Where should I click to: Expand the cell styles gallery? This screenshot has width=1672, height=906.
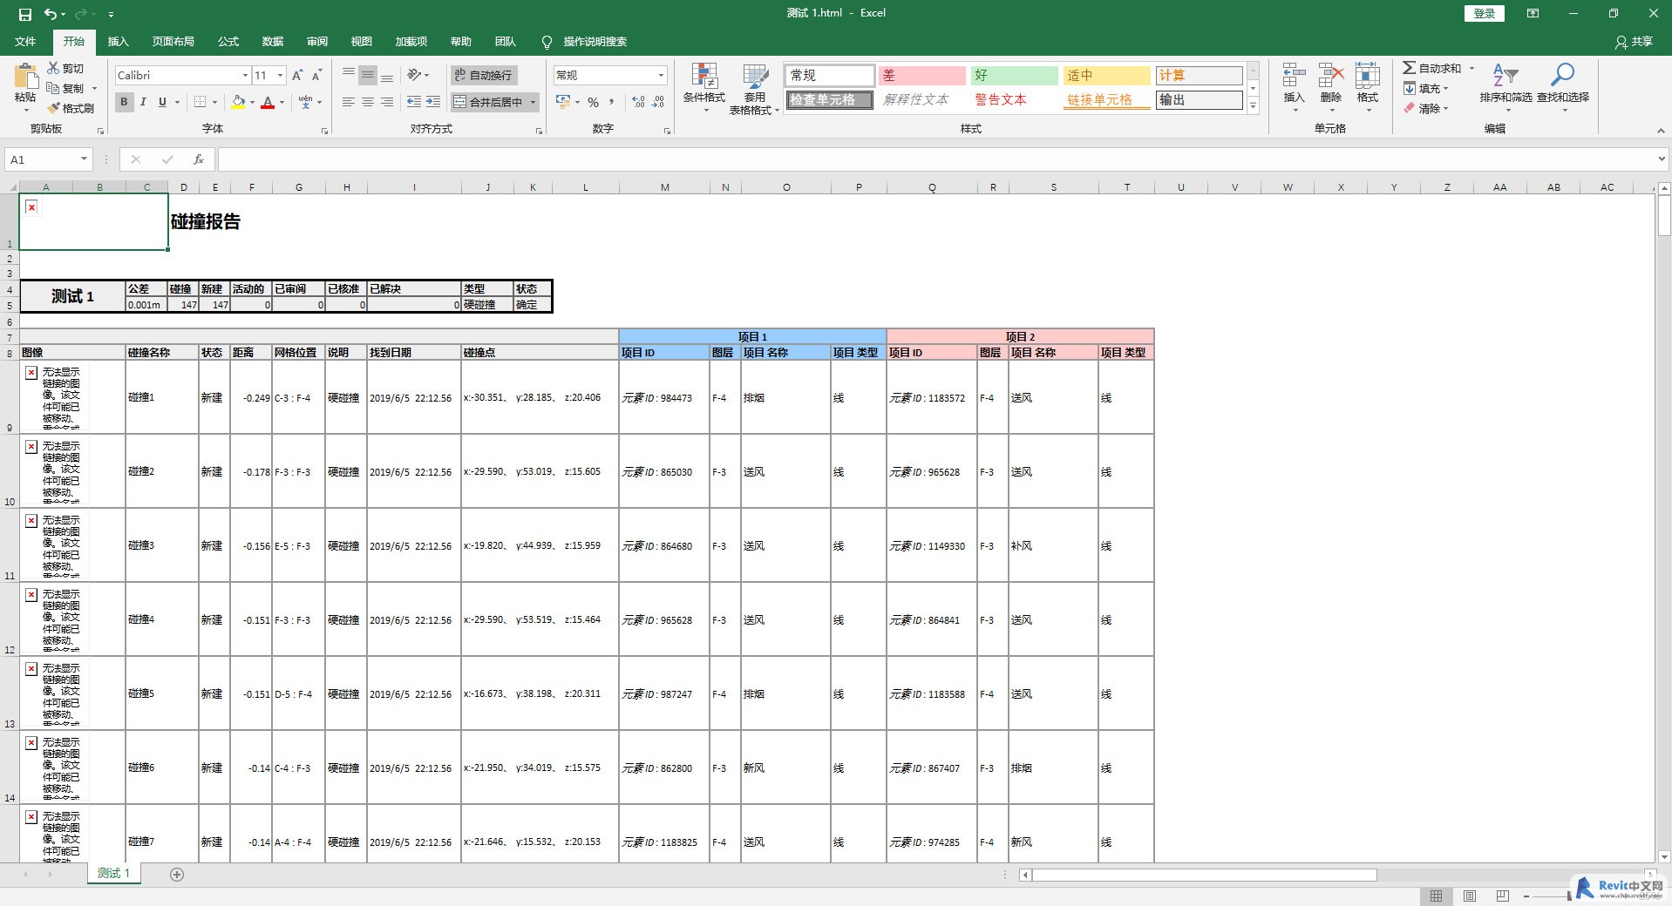(x=1253, y=106)
